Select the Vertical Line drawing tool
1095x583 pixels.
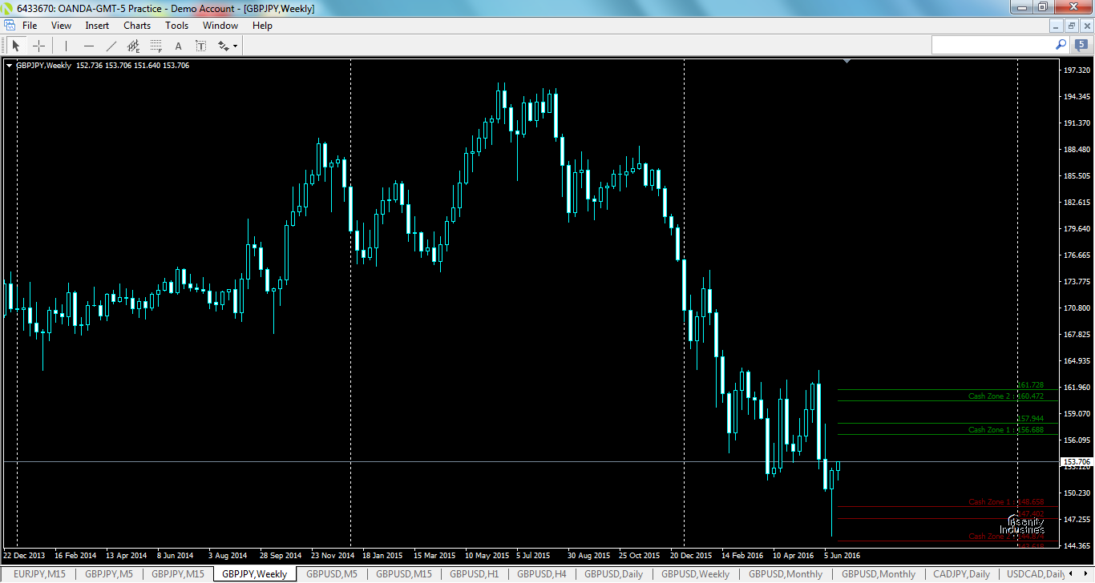66,45
